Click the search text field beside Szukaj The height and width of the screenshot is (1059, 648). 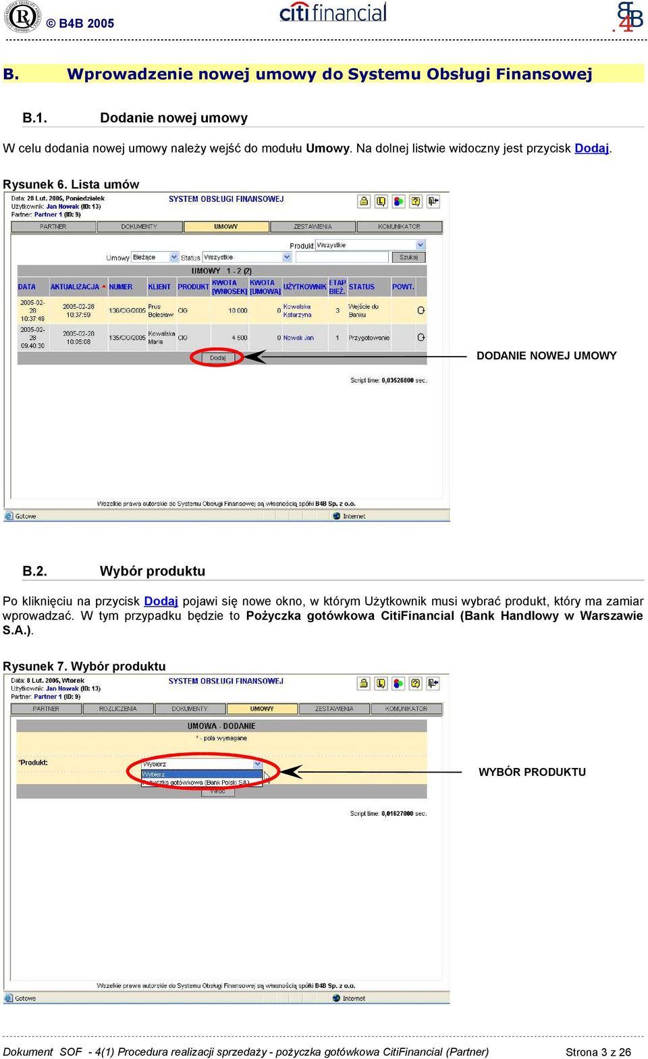pos(342,257)
